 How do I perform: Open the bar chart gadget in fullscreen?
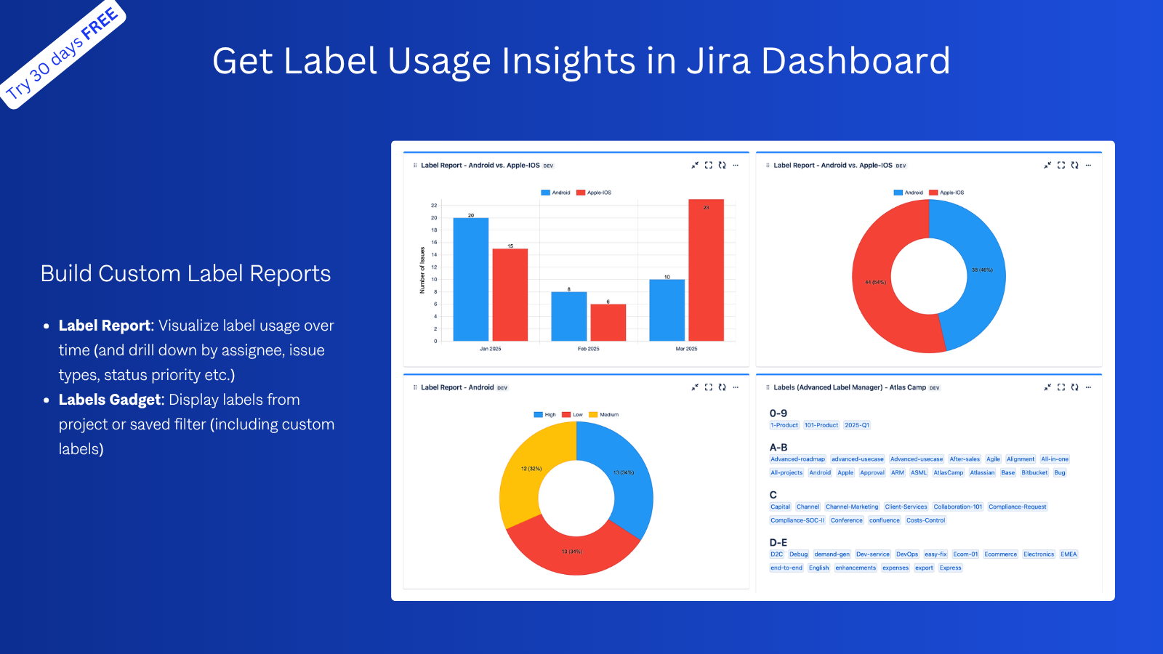coord(709,165)
